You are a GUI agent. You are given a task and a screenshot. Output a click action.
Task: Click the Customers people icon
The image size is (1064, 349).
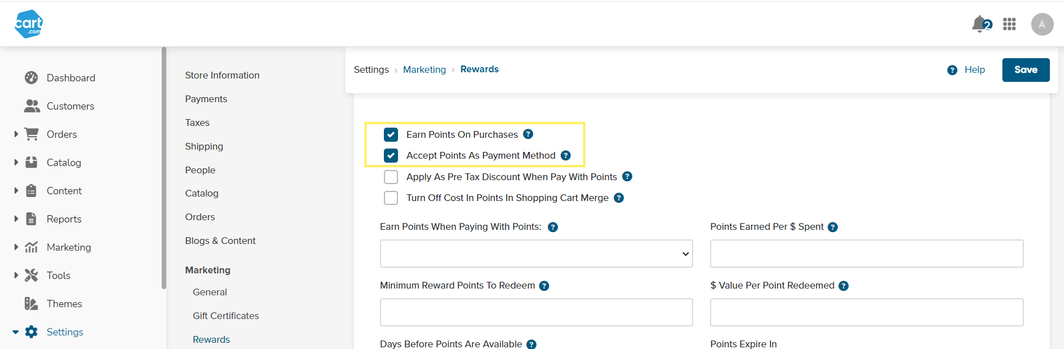coord(32,106)
